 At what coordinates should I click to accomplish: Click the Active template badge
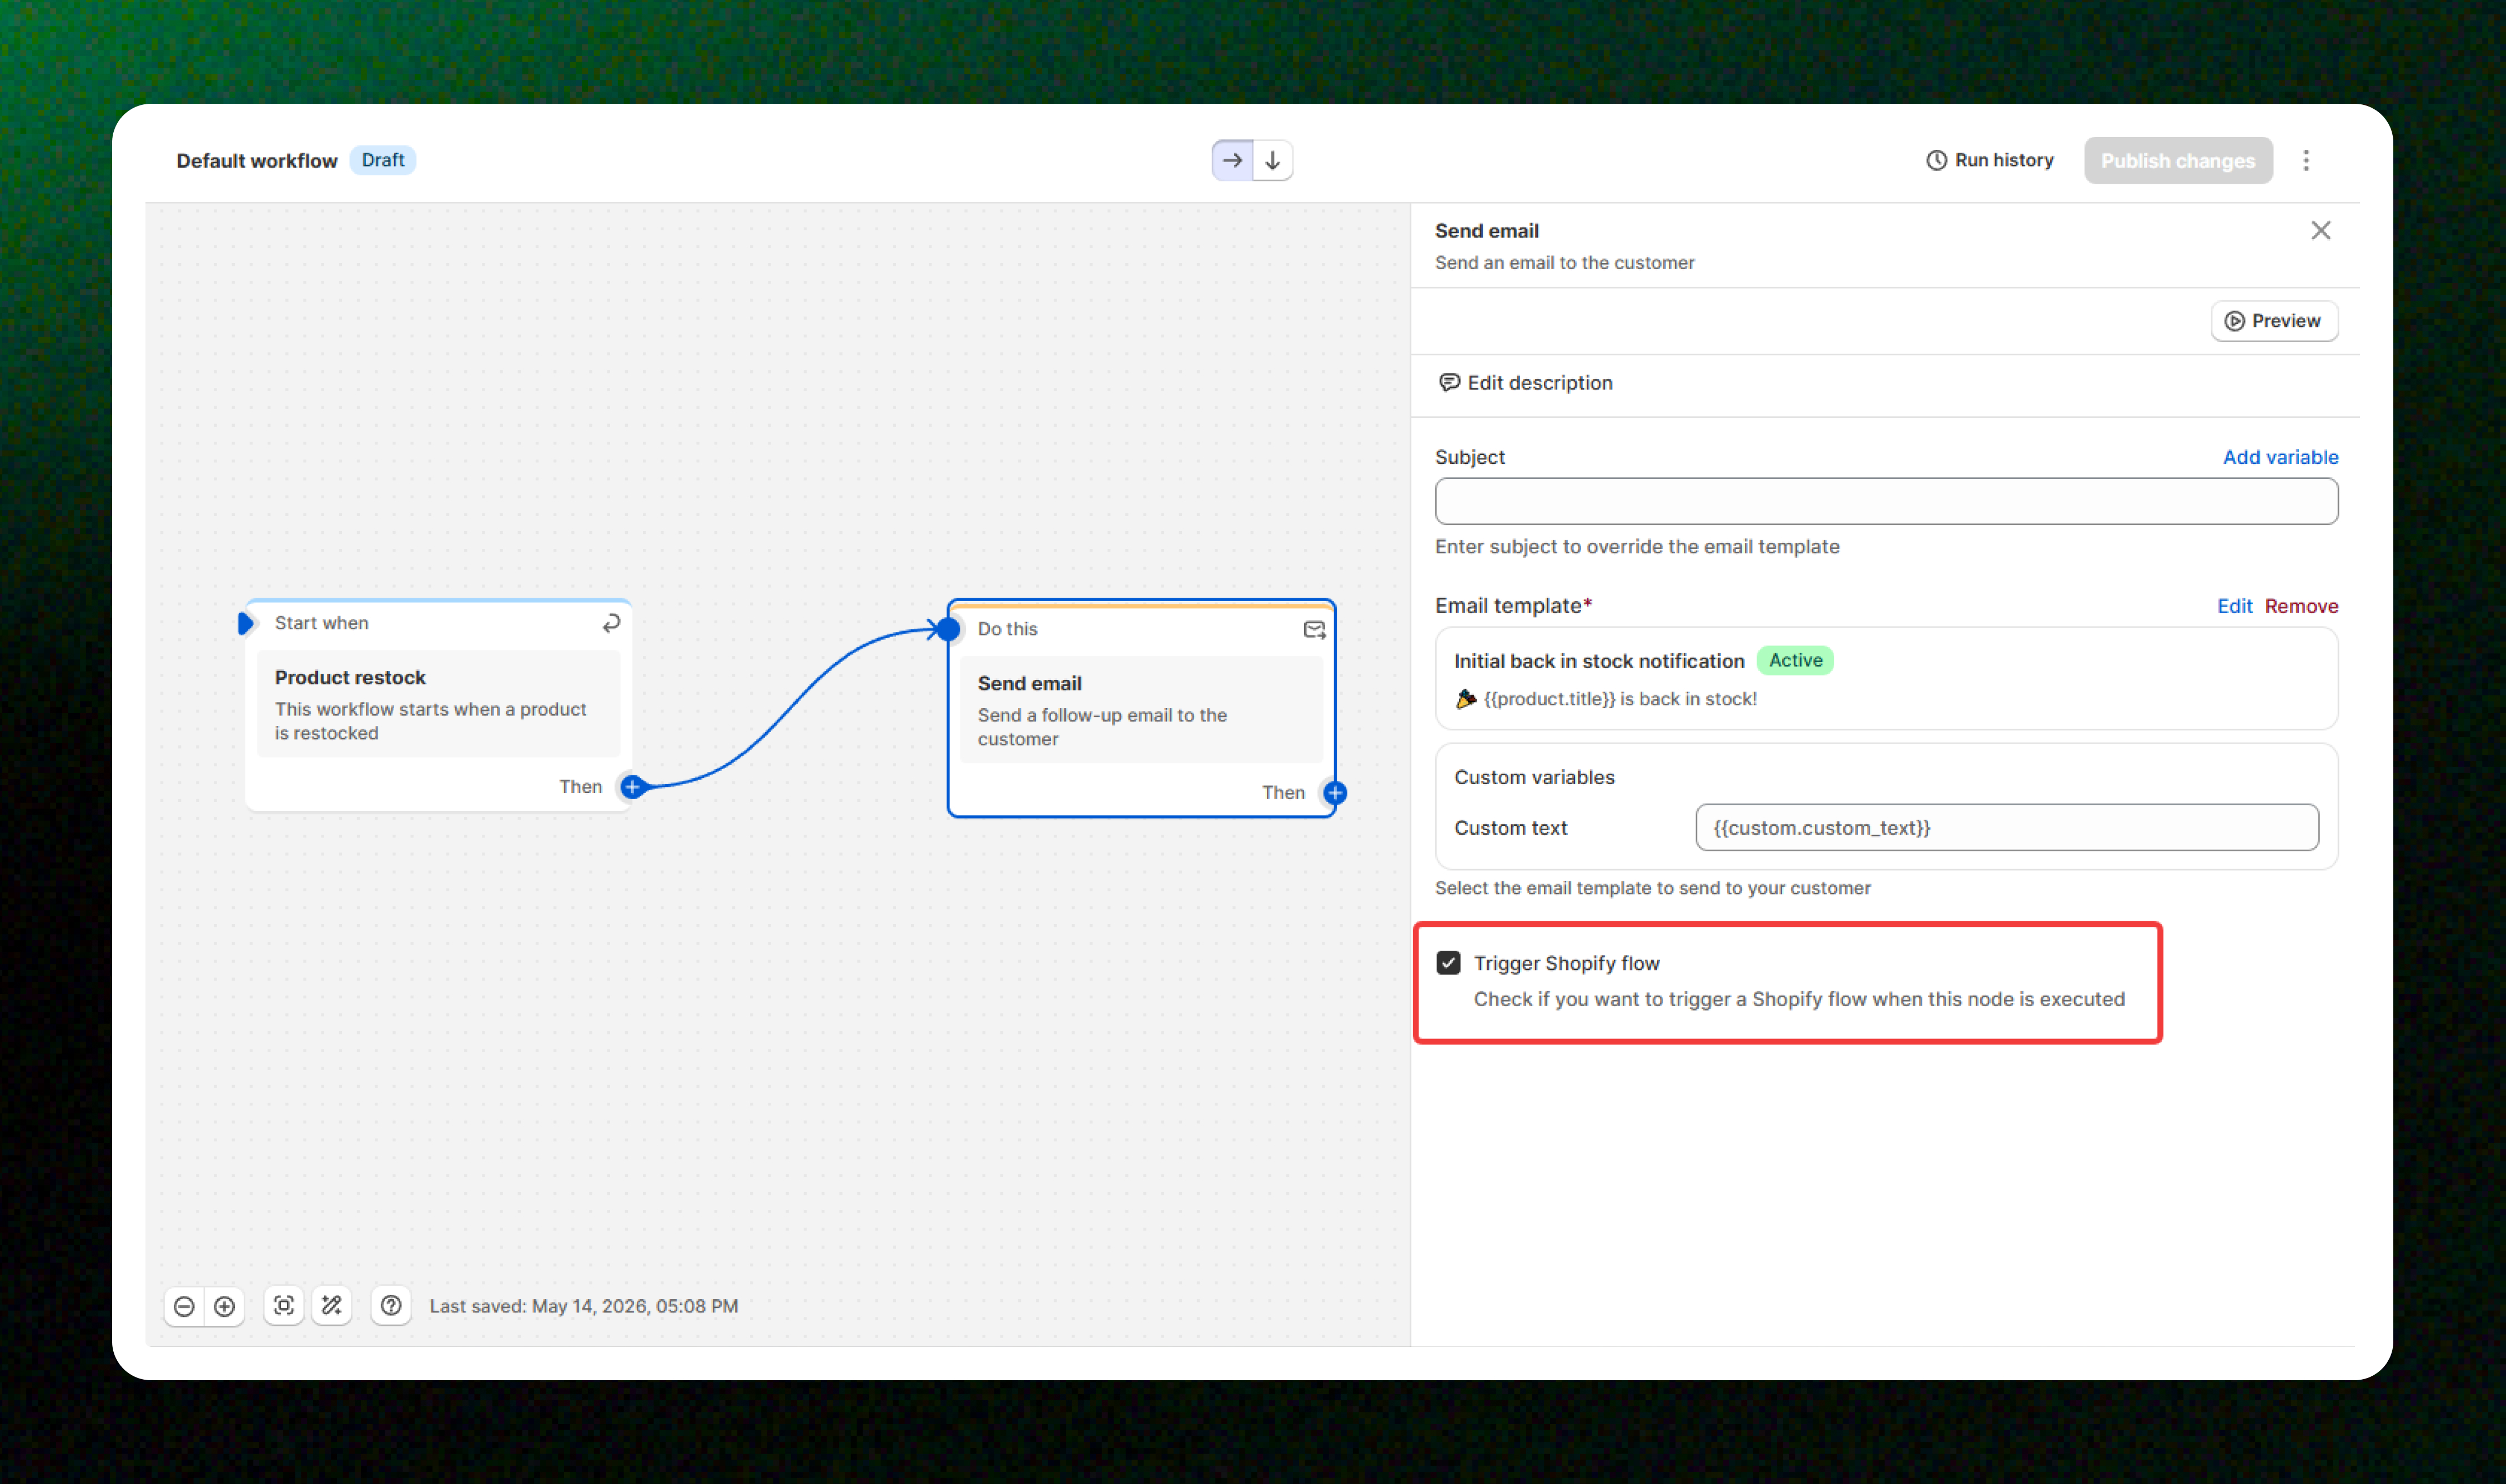(x=1795, y=660)
